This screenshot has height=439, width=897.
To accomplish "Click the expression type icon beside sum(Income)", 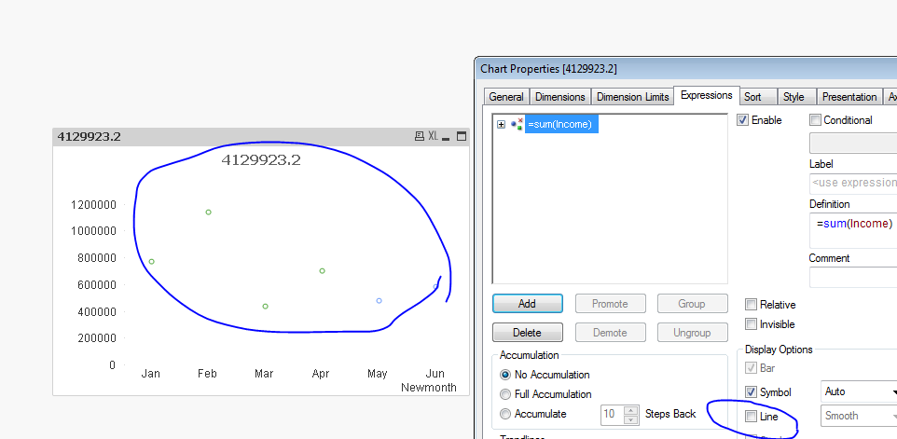I will tap(517, 124).
